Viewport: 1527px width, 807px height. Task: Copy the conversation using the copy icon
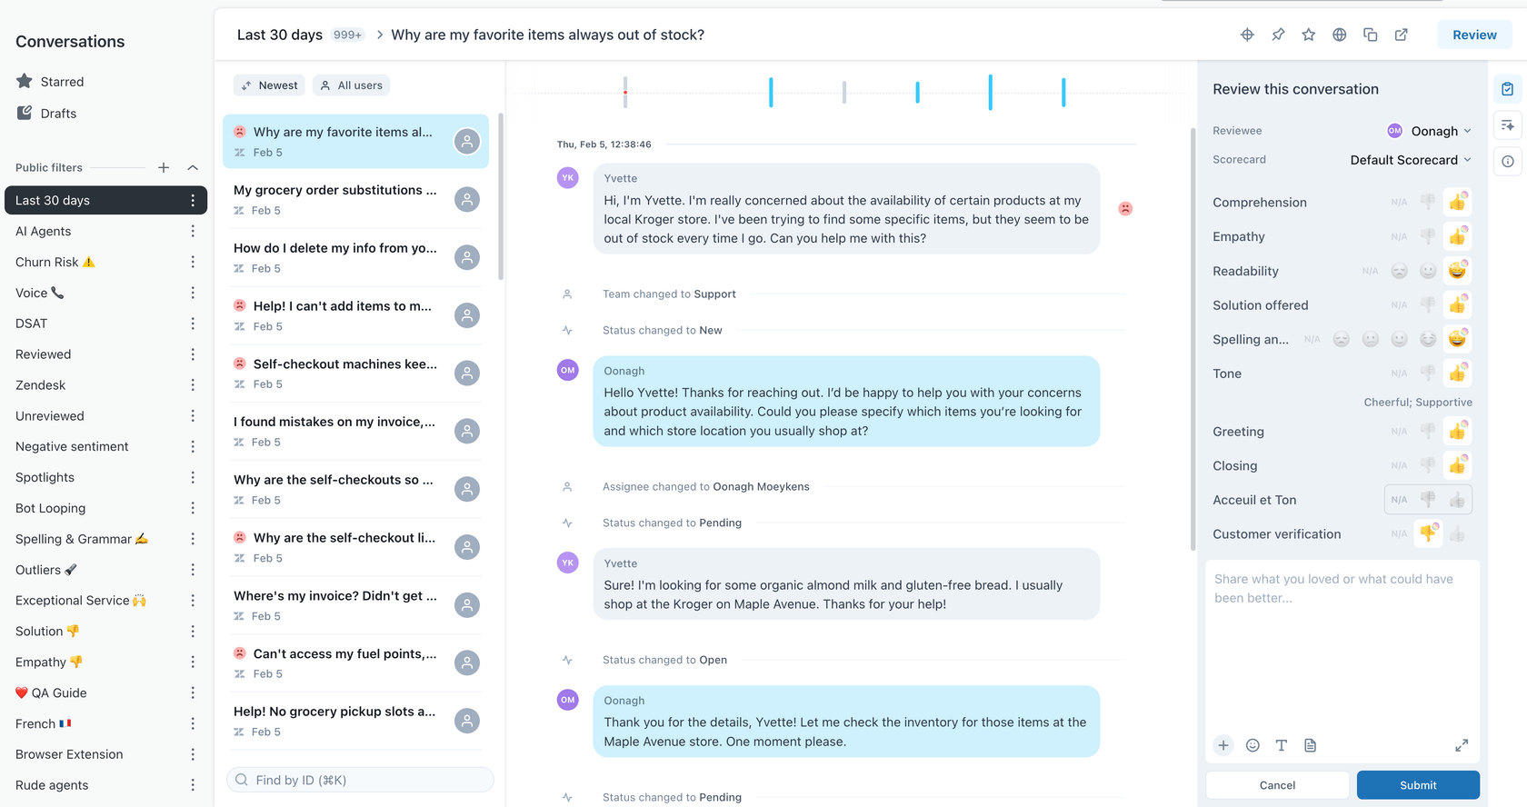pos(1371,34)
